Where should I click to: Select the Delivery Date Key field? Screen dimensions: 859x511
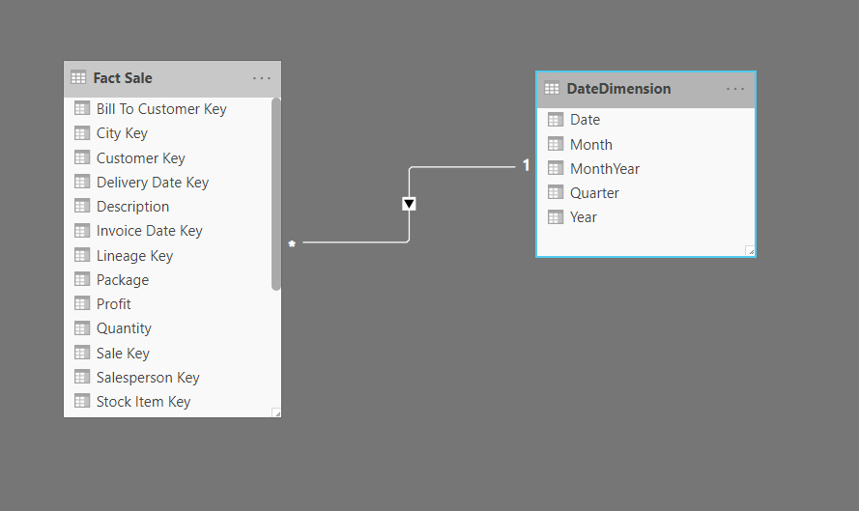[152, 183]
